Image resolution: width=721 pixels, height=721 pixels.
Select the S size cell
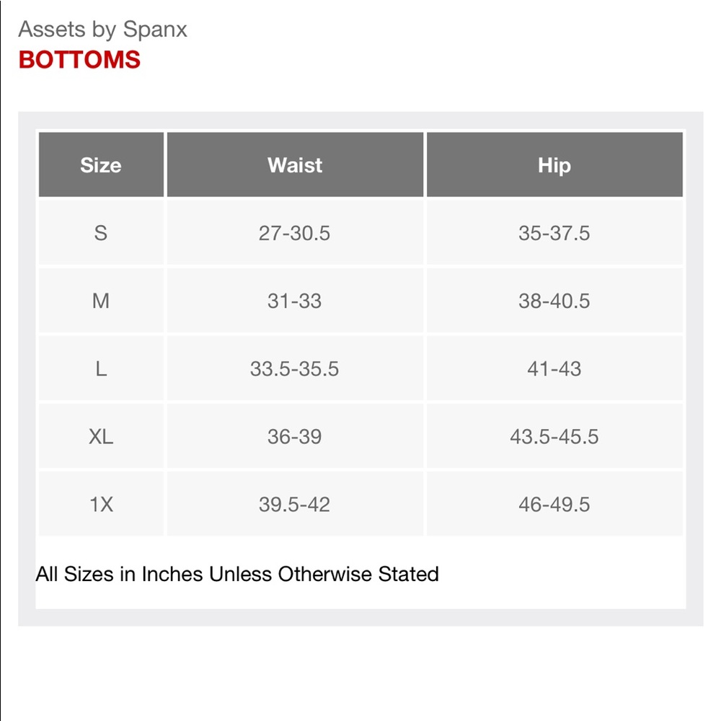coord(101,233)
